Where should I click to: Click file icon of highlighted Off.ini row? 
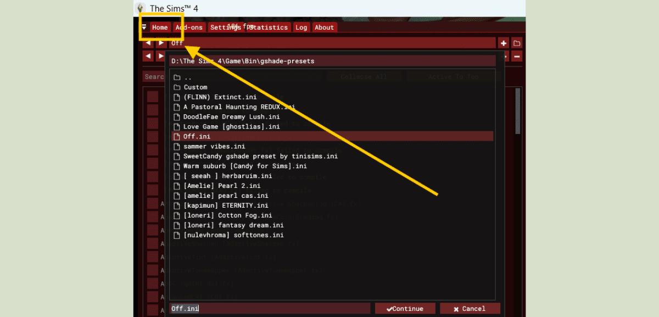pyautogui.click(x=177, y=136)
